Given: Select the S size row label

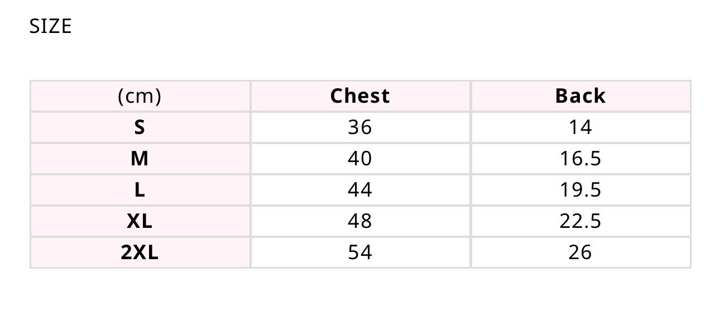Looking at the screenshot, I should click(140, 128).
